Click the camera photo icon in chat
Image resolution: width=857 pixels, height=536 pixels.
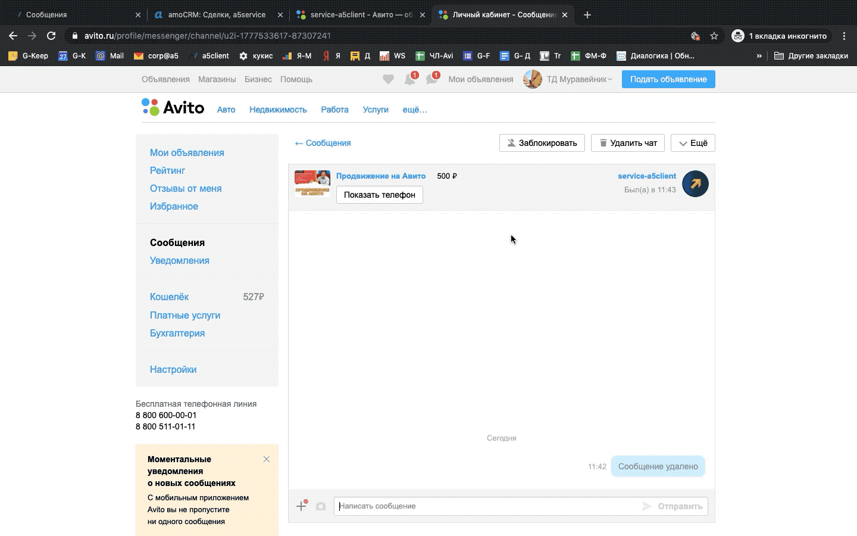pyautogui.click(x=321, y=506)
